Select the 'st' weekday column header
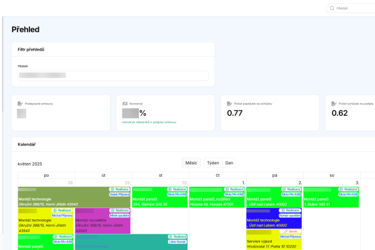The width and height of the screenshot is (375, 250). (x=161, y=176)
